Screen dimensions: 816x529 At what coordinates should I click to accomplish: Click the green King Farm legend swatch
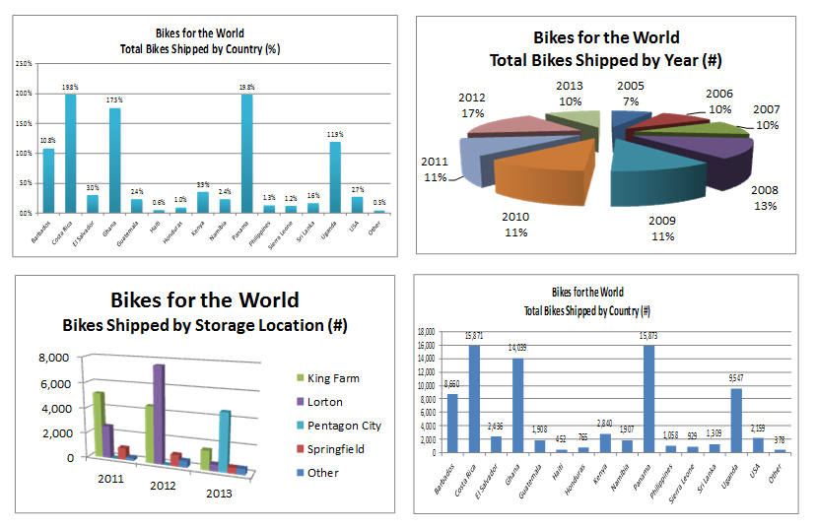click(x=301, y=378)
